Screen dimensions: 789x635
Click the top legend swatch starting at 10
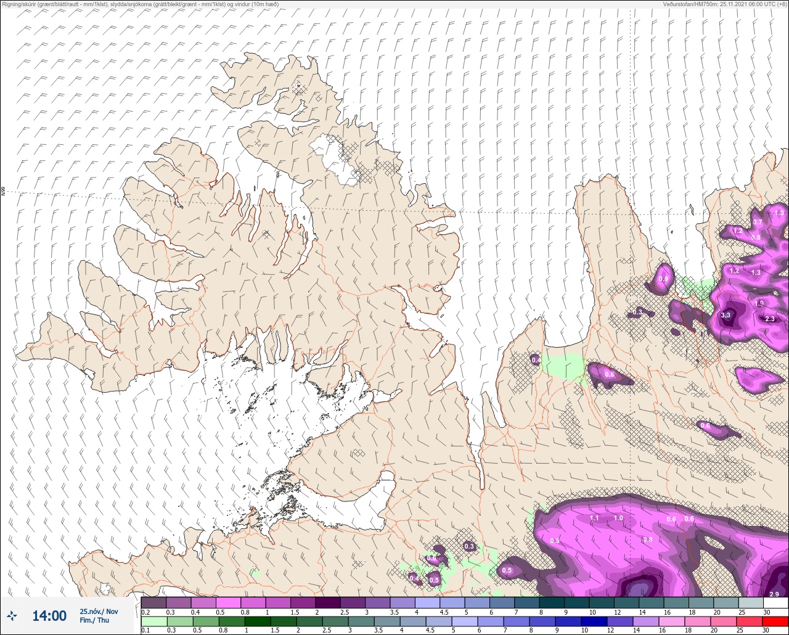(x=601, y=602)
